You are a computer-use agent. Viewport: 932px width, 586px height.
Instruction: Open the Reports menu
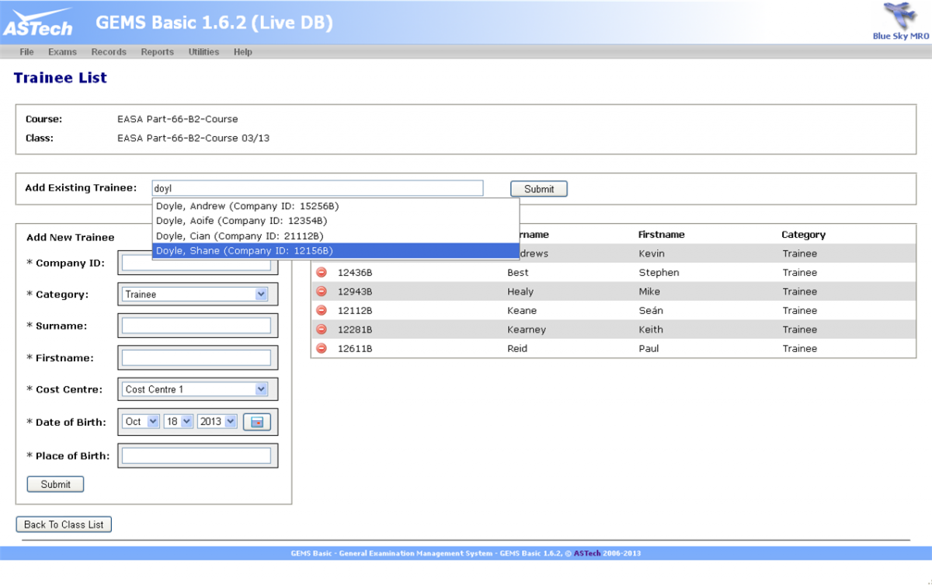[x=157, y=52]
